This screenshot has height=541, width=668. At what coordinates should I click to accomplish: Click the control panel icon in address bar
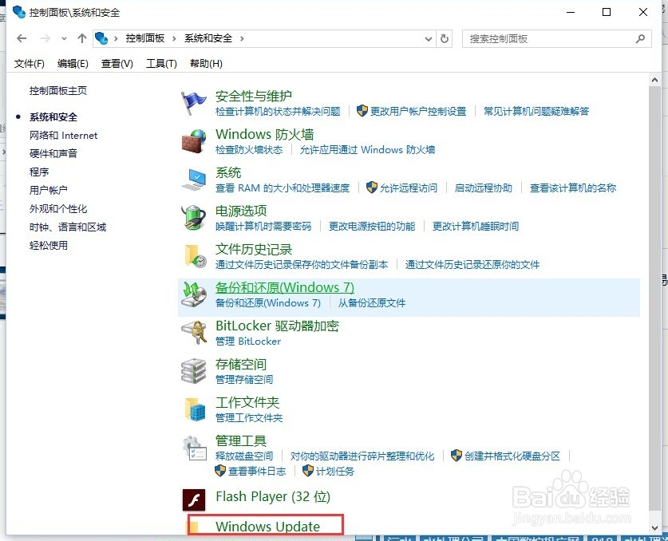pyautogui.click(x=101, y=38)
